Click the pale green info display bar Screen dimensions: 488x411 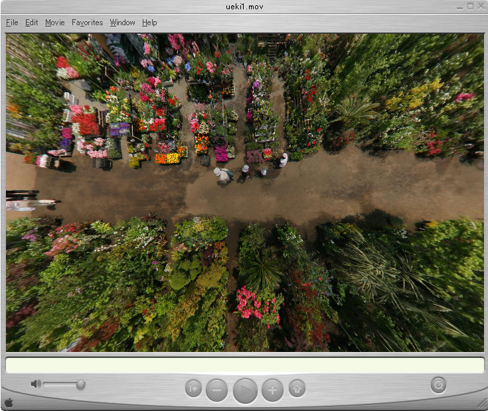pyautogui.click(x=244, y=365)
